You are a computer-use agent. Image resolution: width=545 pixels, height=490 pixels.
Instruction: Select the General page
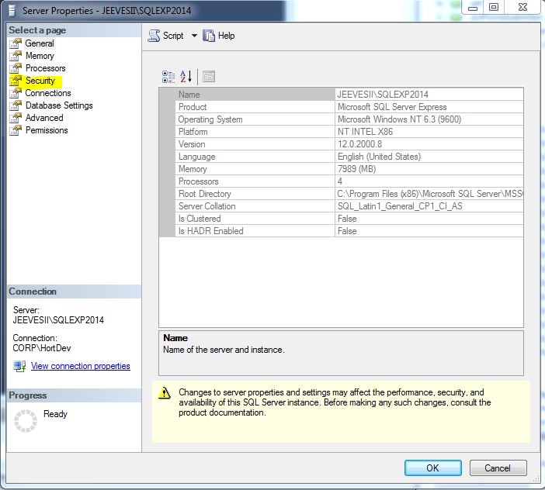coord(40,43)
